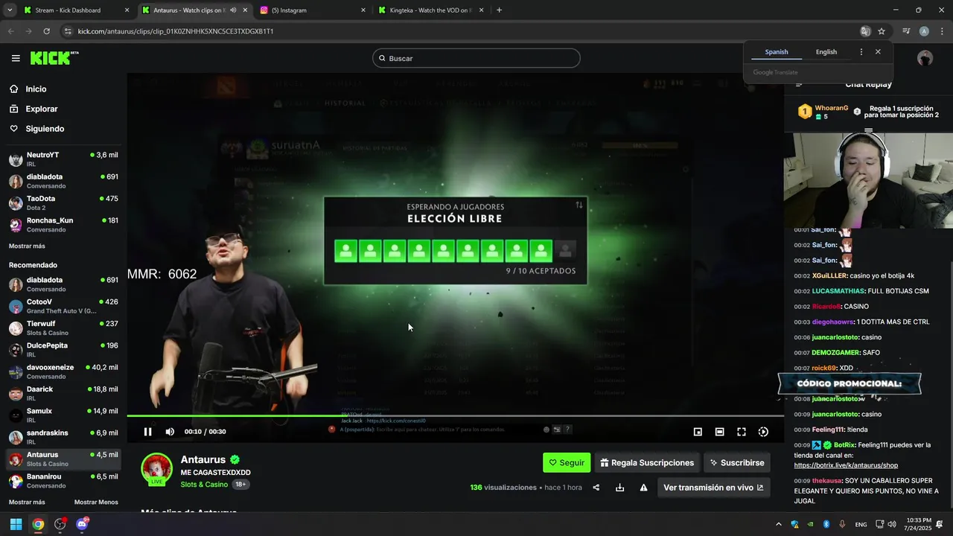Open davooxeneize recommended channel

(63, 371)
